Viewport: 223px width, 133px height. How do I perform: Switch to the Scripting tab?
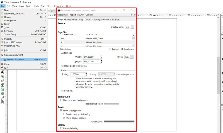(96, 19)
